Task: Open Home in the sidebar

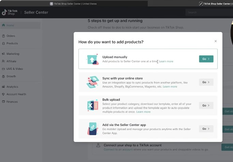Action: pos(20,25)
